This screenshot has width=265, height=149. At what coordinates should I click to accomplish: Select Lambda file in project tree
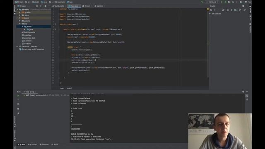tap(26, 41)
